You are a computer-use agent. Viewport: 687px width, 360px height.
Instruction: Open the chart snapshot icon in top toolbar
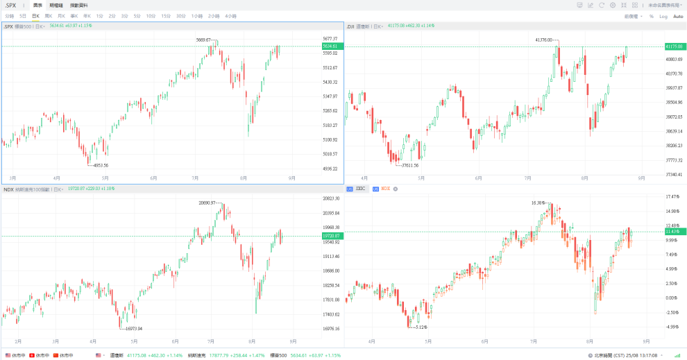pos(579,6)
